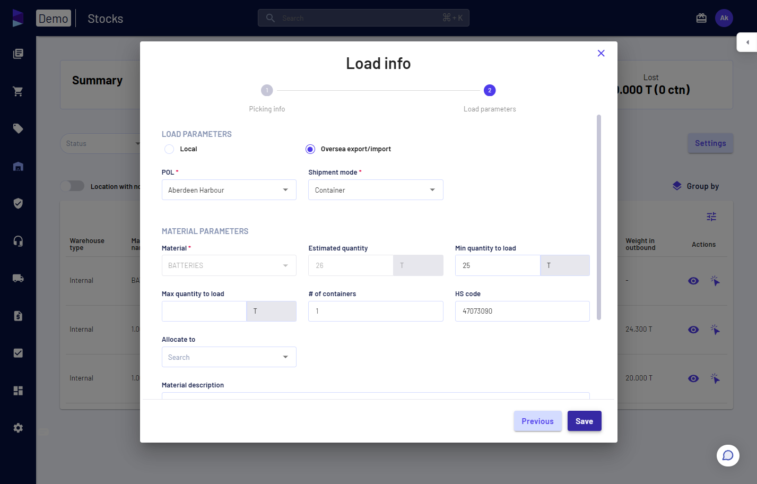Open the warehouse stocks sidebar icon
The height and width of the screenshot is (484, 757).
tap(18, 166)
